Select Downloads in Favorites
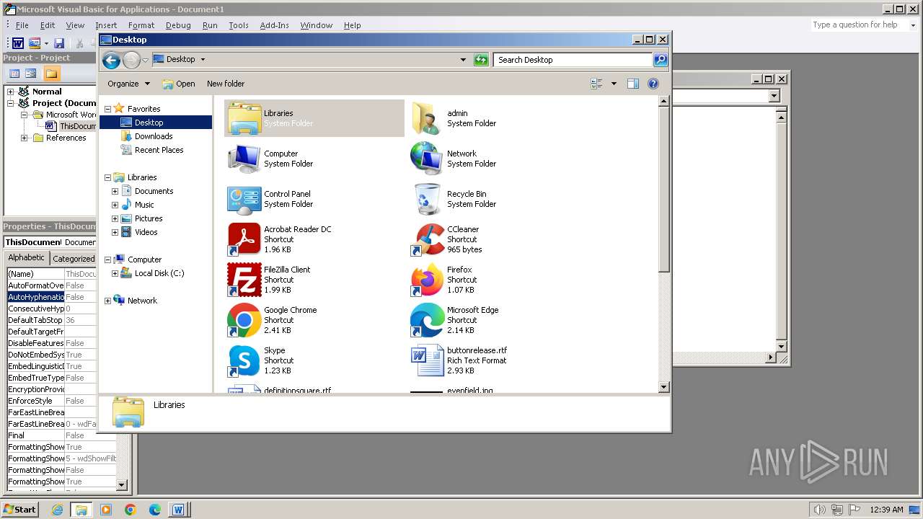 pyautogui.click(x=154, y=136)
